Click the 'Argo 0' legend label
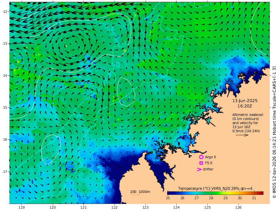Screen dimensions: 276x213 tap(210, 157)
